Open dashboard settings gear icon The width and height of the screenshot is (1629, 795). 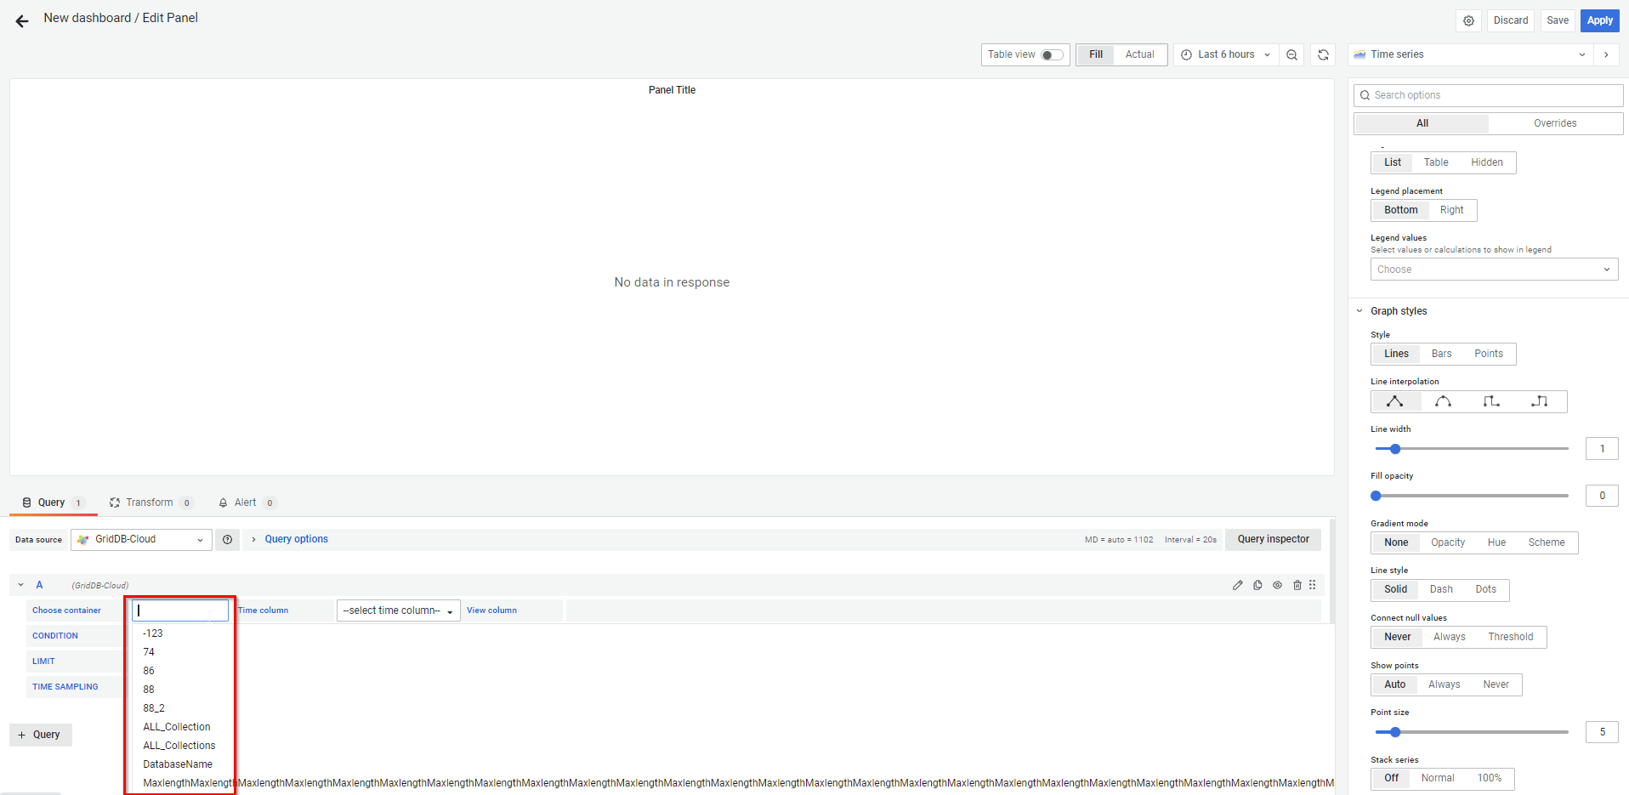tap(1468, 20)
